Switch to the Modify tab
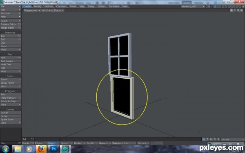Viewport: 245px width, 153px height. pyautogui.click(x=38, y=7)
